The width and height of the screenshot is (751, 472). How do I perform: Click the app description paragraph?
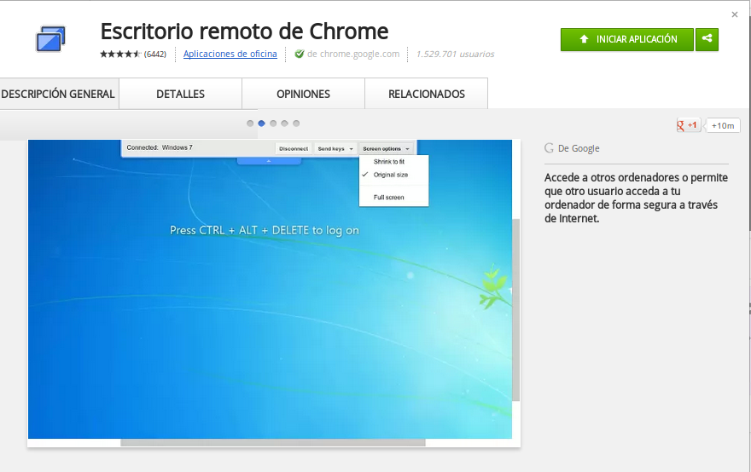(636, 198)
